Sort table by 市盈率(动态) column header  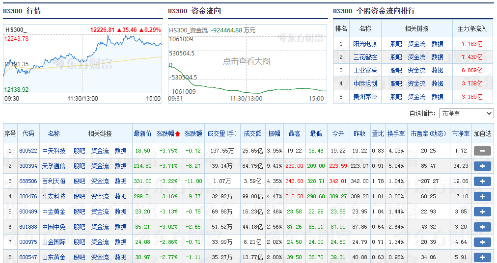pos(428,134)
